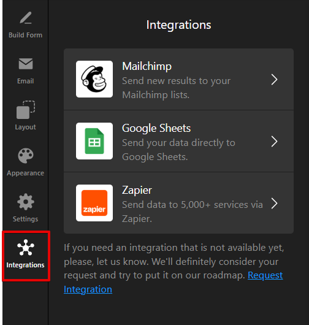Expand the Zapier row chevron arrow
Viewport: 309px width, 325px height.
(275, 204)
